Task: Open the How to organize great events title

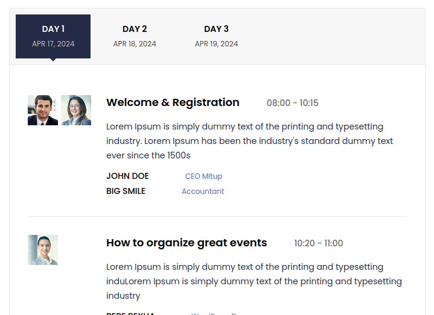Action: coord(187,243)
